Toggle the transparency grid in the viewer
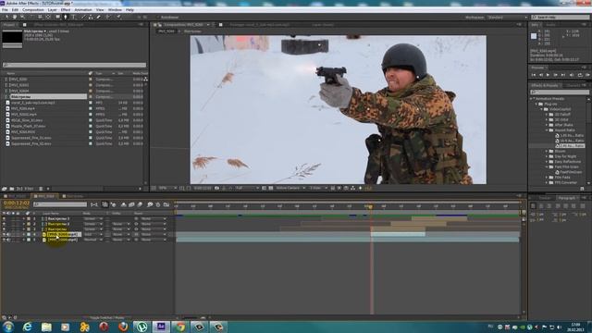This screenshot has height=333, width=592. coord(271,188)
